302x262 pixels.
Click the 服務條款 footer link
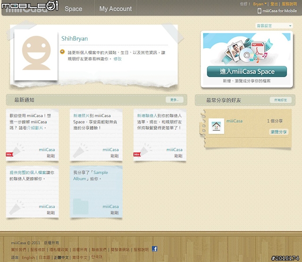coord(38,250)
